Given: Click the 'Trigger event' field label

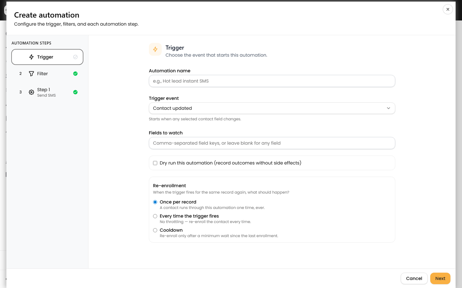Looking at the screenshot, I should coord(164,98).
